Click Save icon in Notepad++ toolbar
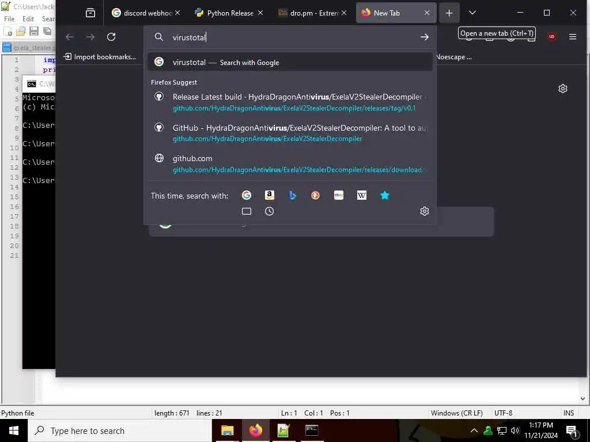 click(x=34, y=31)
